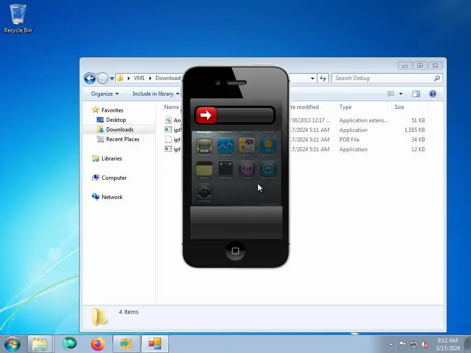Click the '12 KB' size cell
The height and width of the screenshot is (353, 471).
418,149
